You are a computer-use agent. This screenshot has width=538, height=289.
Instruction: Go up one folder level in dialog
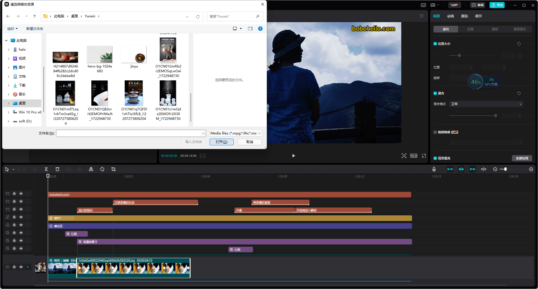point(35,16)
